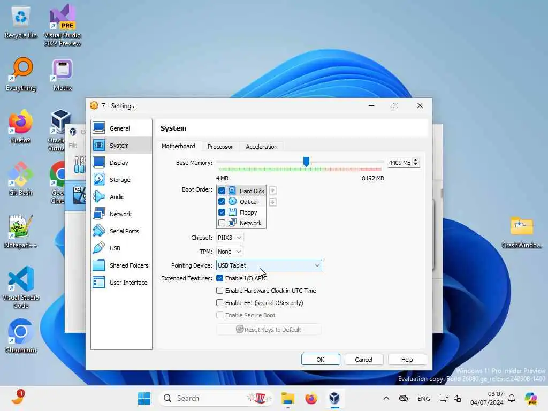Select System category in sidebar

point(121,146)
